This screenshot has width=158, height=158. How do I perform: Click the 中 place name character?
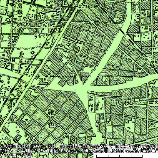(x=115, y=103)
